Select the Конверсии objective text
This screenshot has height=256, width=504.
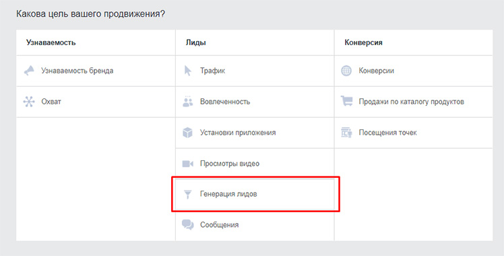tap(377, 71)
